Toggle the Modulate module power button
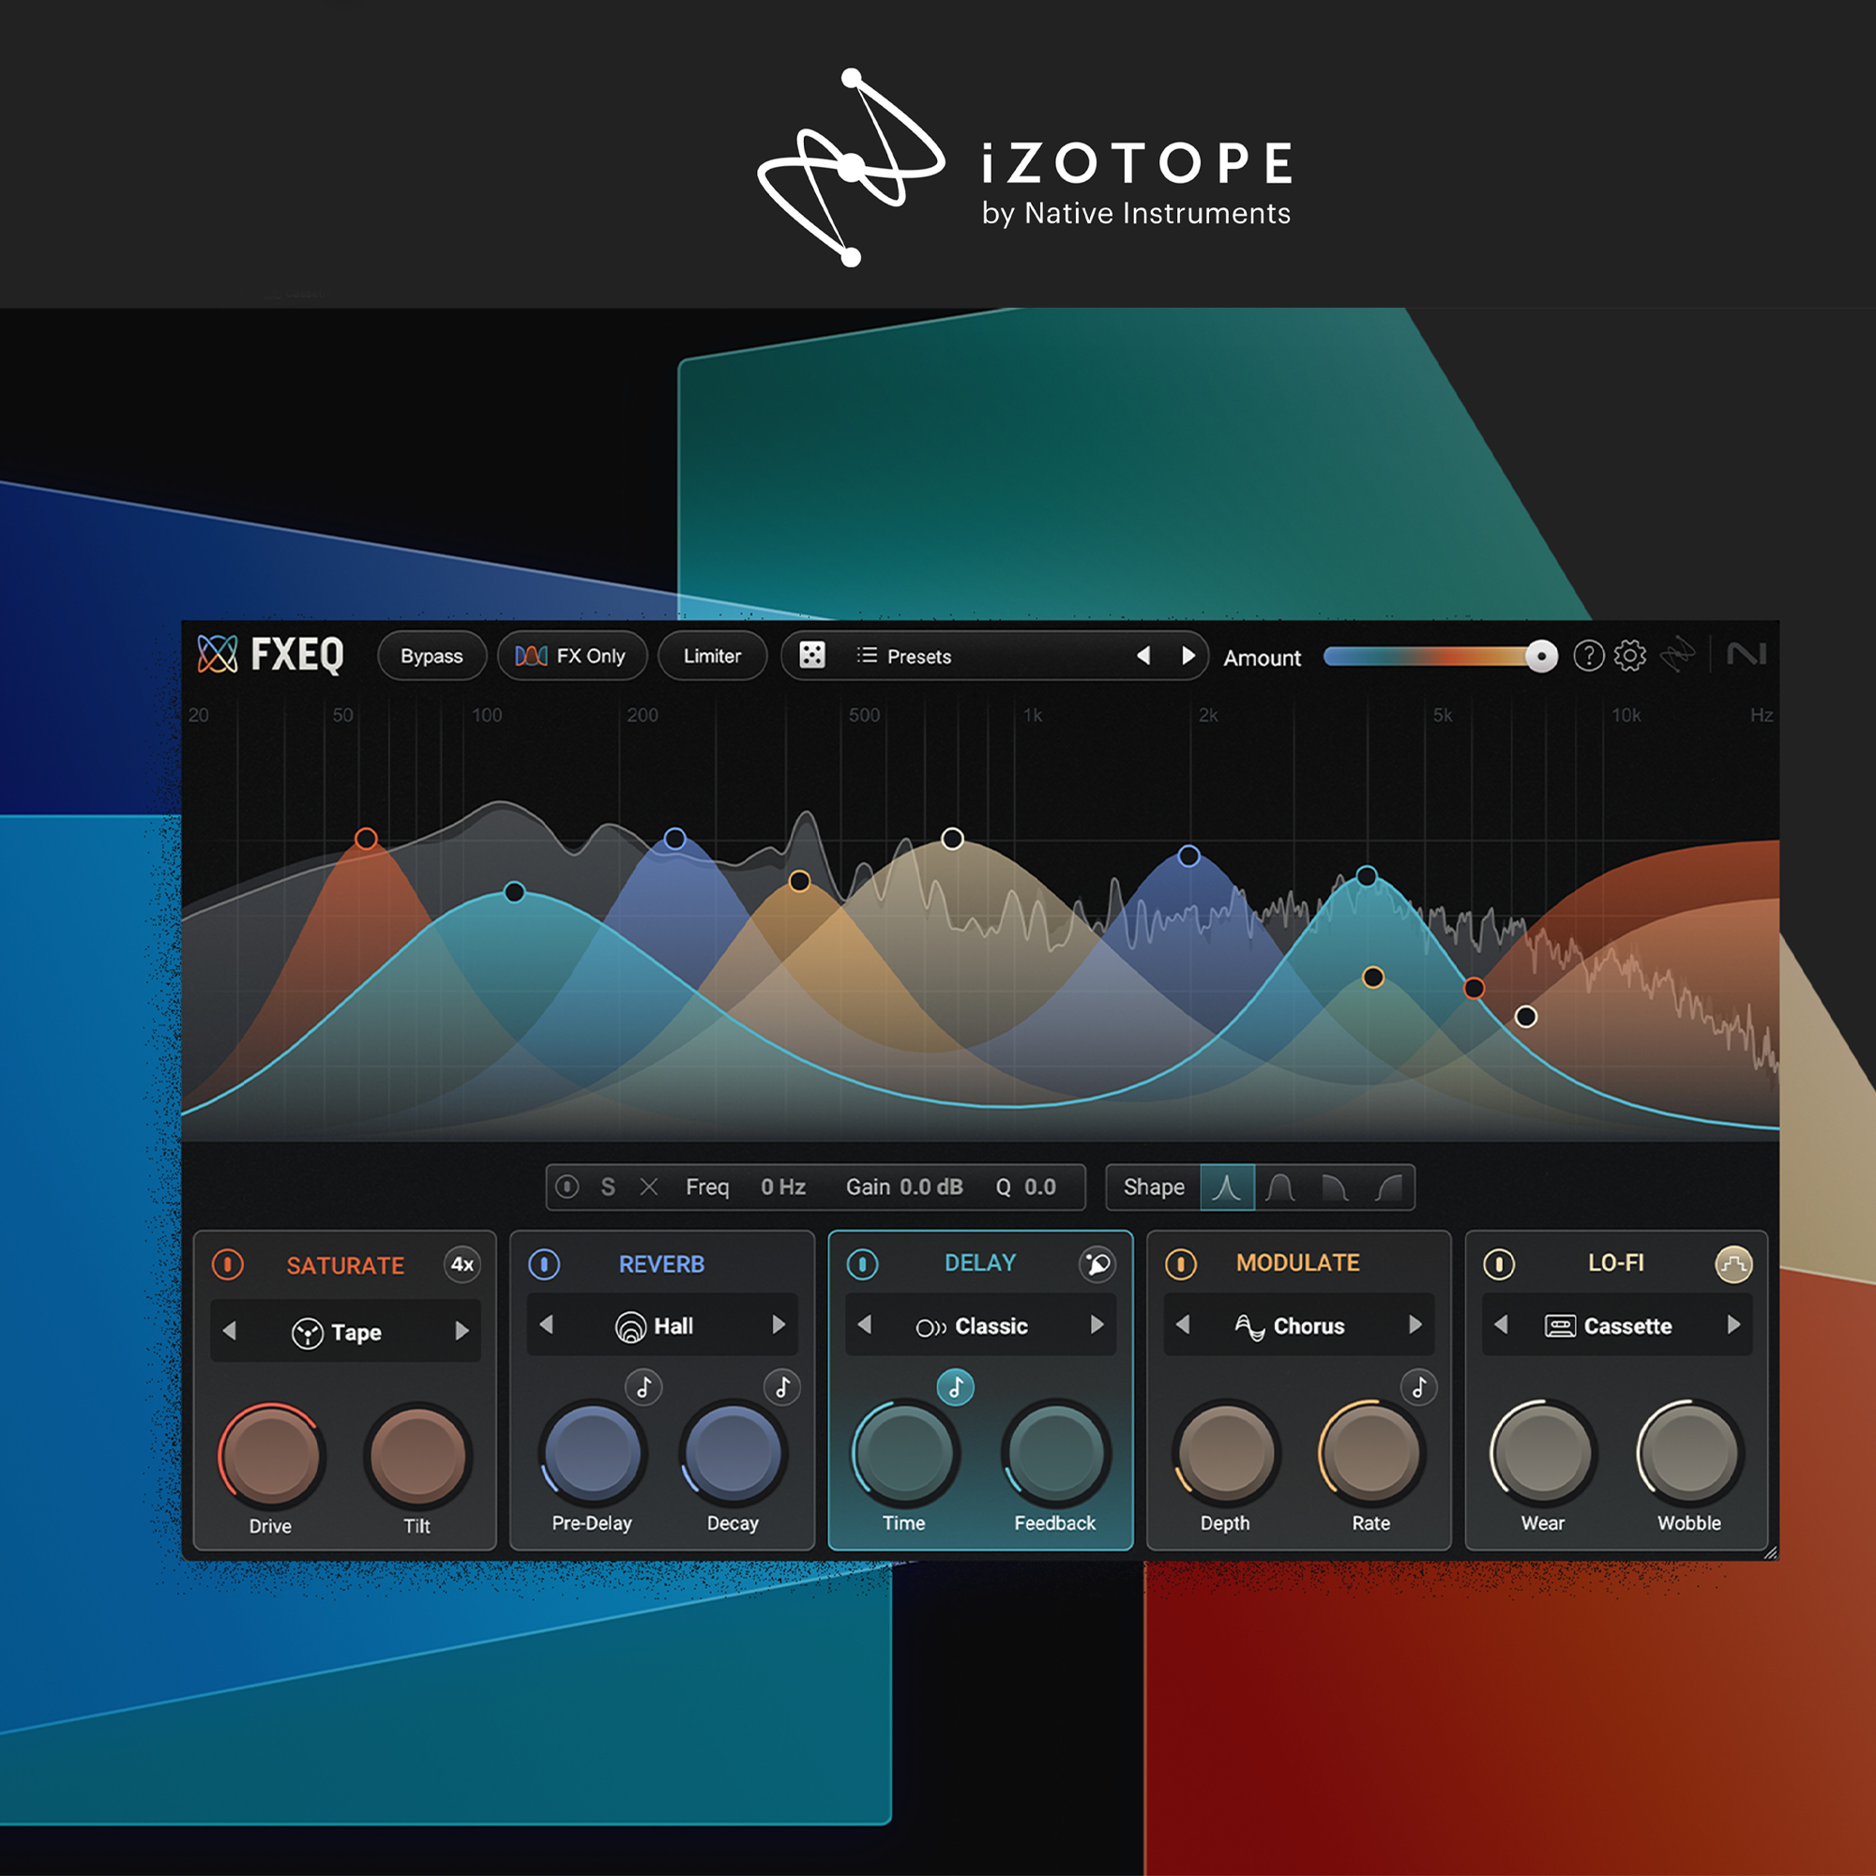The width and height of the screenshot is (1876, 1876). coord(1181,1264)
